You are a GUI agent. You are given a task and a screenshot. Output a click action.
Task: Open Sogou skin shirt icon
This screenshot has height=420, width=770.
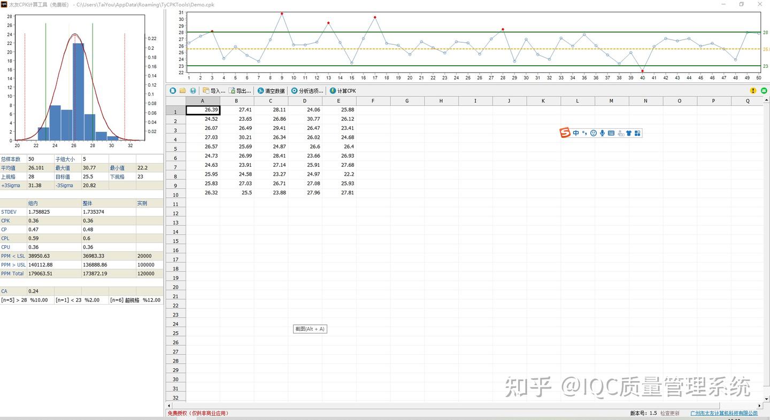629,133
